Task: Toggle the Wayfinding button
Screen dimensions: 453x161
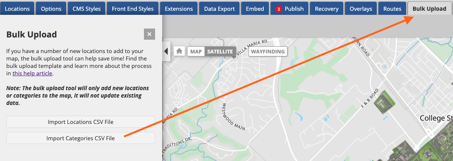Action: point(268,52)
